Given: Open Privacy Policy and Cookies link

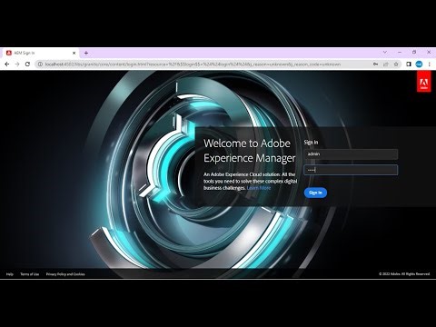Looking at the screenshot, I should pos(65,274).
